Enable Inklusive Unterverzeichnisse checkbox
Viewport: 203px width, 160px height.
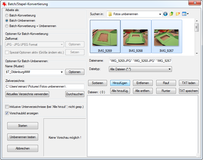coord(7,107)
